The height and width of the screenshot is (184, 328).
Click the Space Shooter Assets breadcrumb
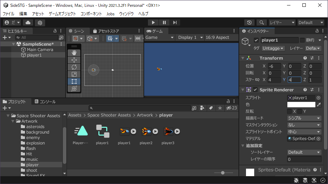pos(109,115)
